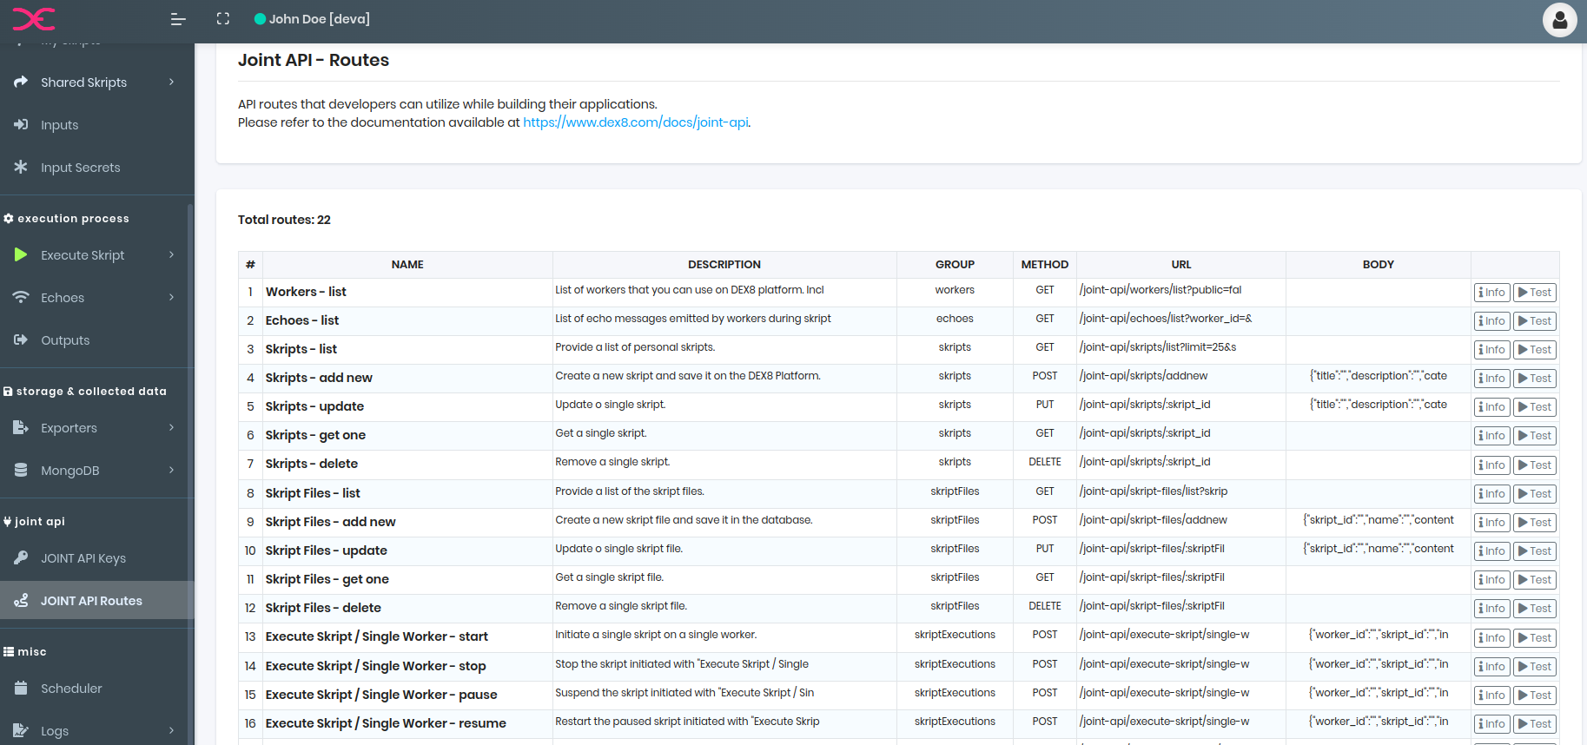Viewport: 1587px width, 745px height.
Task: Expand the MongoDB submenu chevron
Action: (x=171, y=470)
